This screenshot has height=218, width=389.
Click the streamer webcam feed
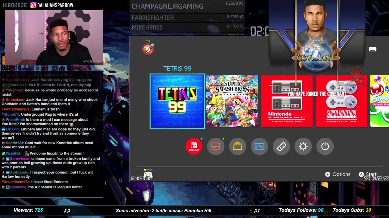point(54,38)
